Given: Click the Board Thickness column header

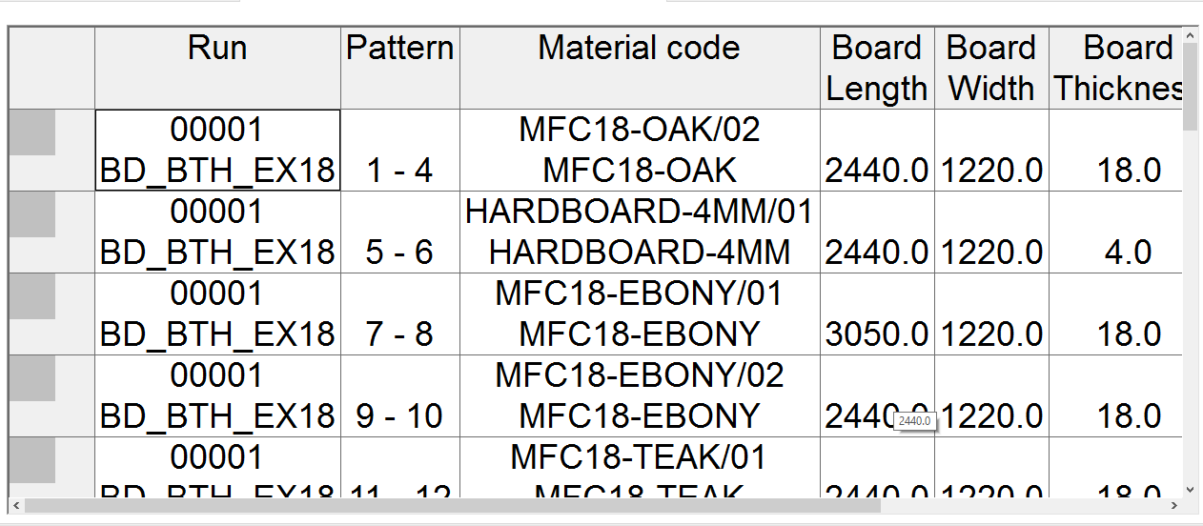Looking at the screenshot, I should point(1116,68).
